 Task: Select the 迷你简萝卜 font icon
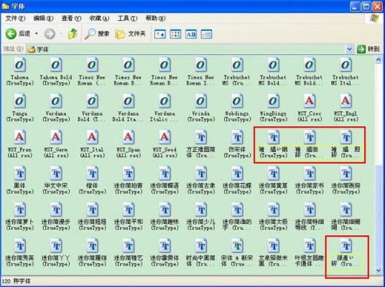coord(20,210)
